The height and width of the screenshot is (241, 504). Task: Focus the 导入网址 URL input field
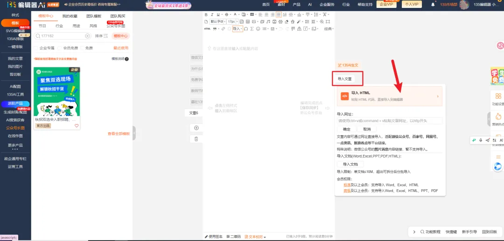pos(390,121)
